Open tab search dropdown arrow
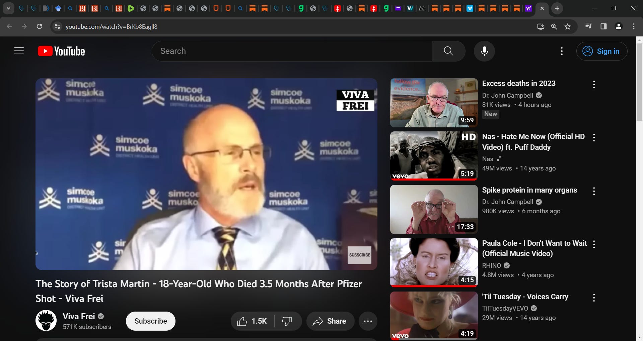This screenshot has width=643, height=341. click(8, 8)
